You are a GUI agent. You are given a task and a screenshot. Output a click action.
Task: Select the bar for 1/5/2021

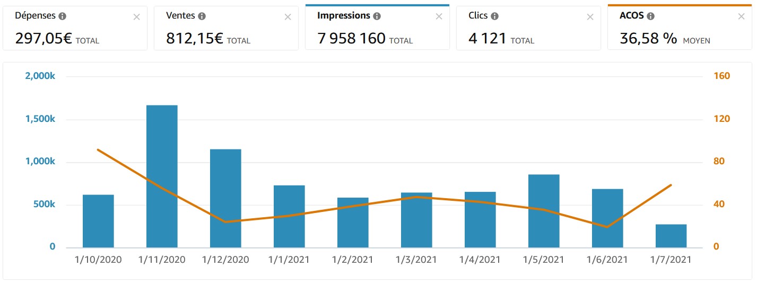click(x=544, y=211)
